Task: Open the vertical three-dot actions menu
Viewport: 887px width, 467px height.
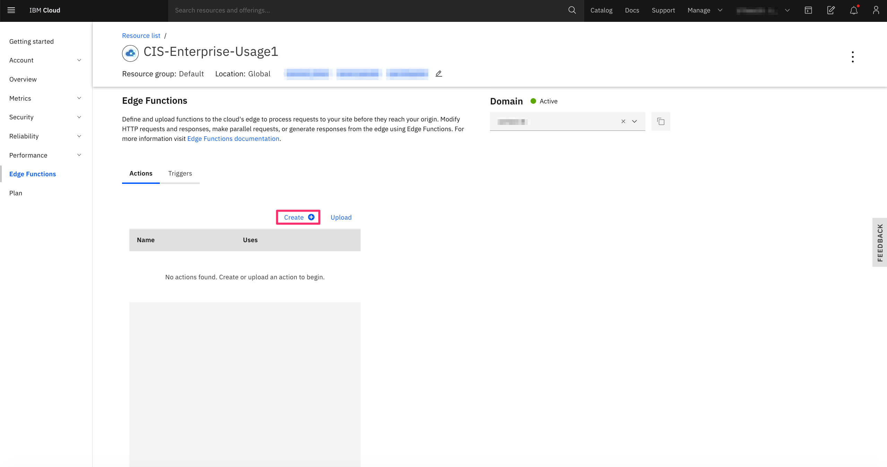Action: tap(853, 57)
